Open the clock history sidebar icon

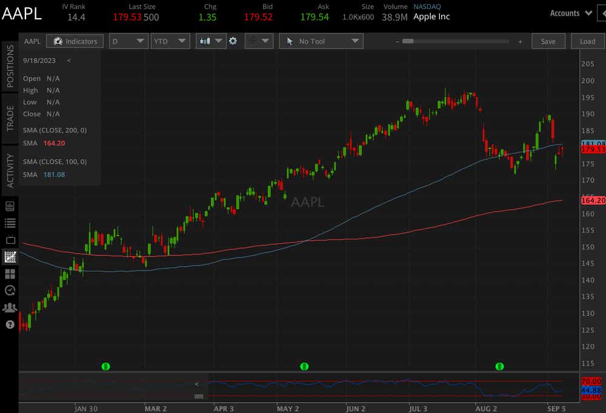pyautogui.click(x=10, y=291)
